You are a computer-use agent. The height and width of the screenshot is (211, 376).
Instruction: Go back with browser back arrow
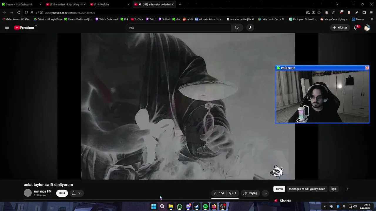(4, 13)
